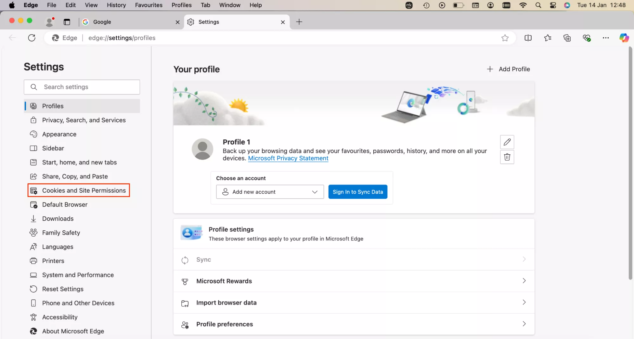Click the Favourites star-list icon in toolbar

(x=547, y=38)
